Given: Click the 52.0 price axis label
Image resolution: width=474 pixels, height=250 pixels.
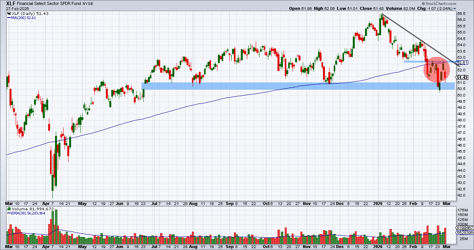Looking at the screenshot, I should tap(461, 70).
